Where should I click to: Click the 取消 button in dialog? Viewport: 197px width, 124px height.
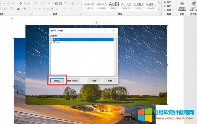tap(110, 81)
